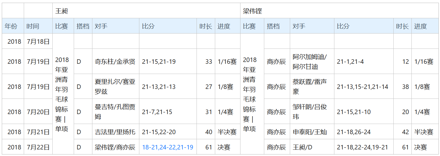Image resolution: width=440 pixels, height=156 pixels.
Task: Select the 时间 column header
Action: click(x=33, y=26)
